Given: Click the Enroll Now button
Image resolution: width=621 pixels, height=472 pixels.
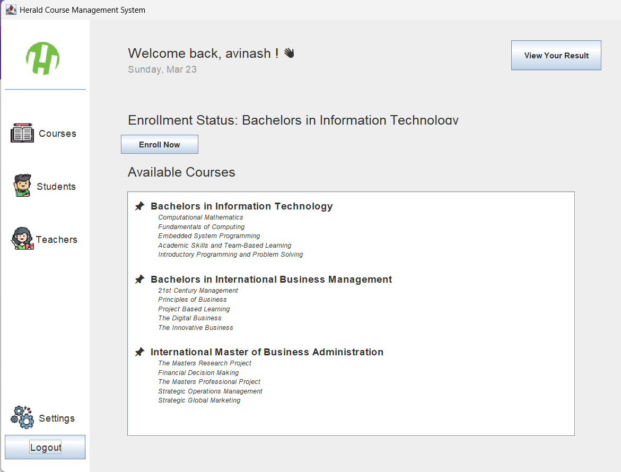Looking at the screenshot, I should pyautogui.click(x=159, y=144).
